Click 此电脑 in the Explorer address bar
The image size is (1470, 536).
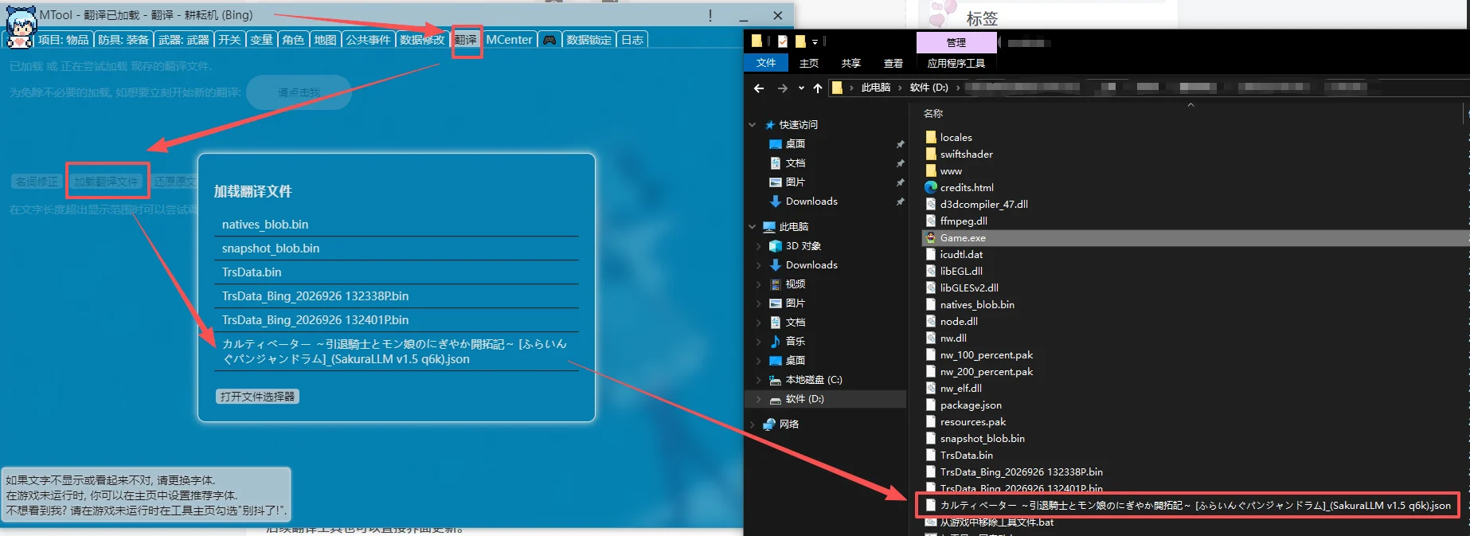pyautogui.click(x=876, y=88)
